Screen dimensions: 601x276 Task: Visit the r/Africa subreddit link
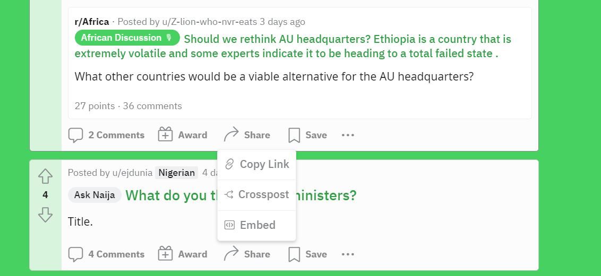(92, 22)
